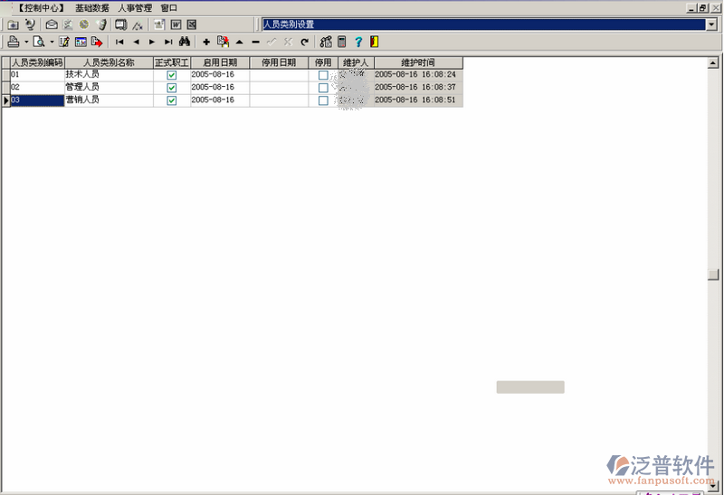Uncheck 正式职工 for row 02 管理人员

[x=172, y=88]
